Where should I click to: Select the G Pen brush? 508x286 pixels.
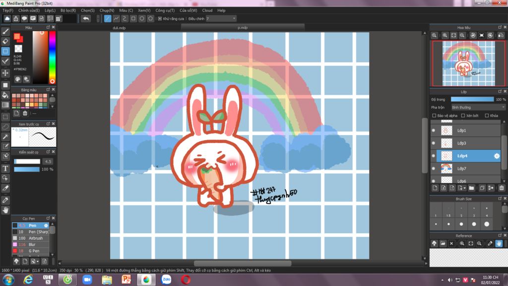coord(31,251)
